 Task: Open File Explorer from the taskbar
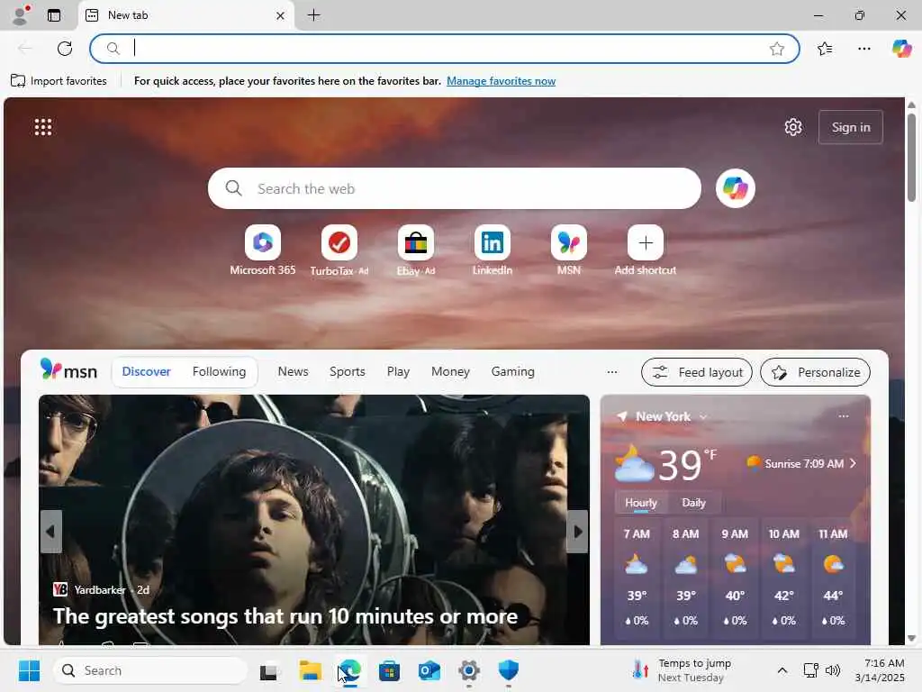point(310,670)
